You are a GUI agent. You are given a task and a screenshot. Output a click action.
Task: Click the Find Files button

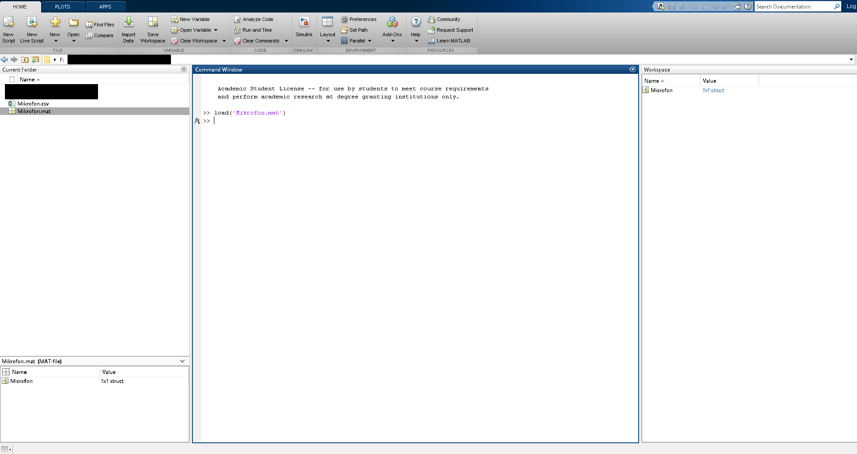click(100, 25)
